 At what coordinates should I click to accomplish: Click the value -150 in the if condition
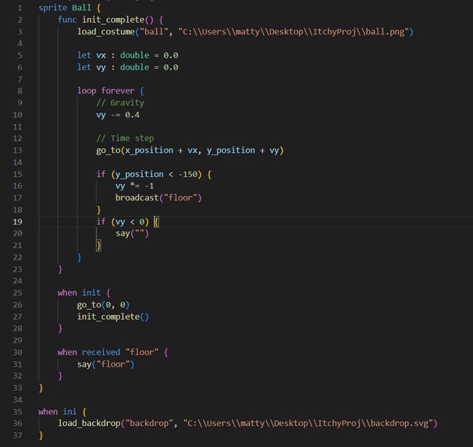[x=188, y=174]
